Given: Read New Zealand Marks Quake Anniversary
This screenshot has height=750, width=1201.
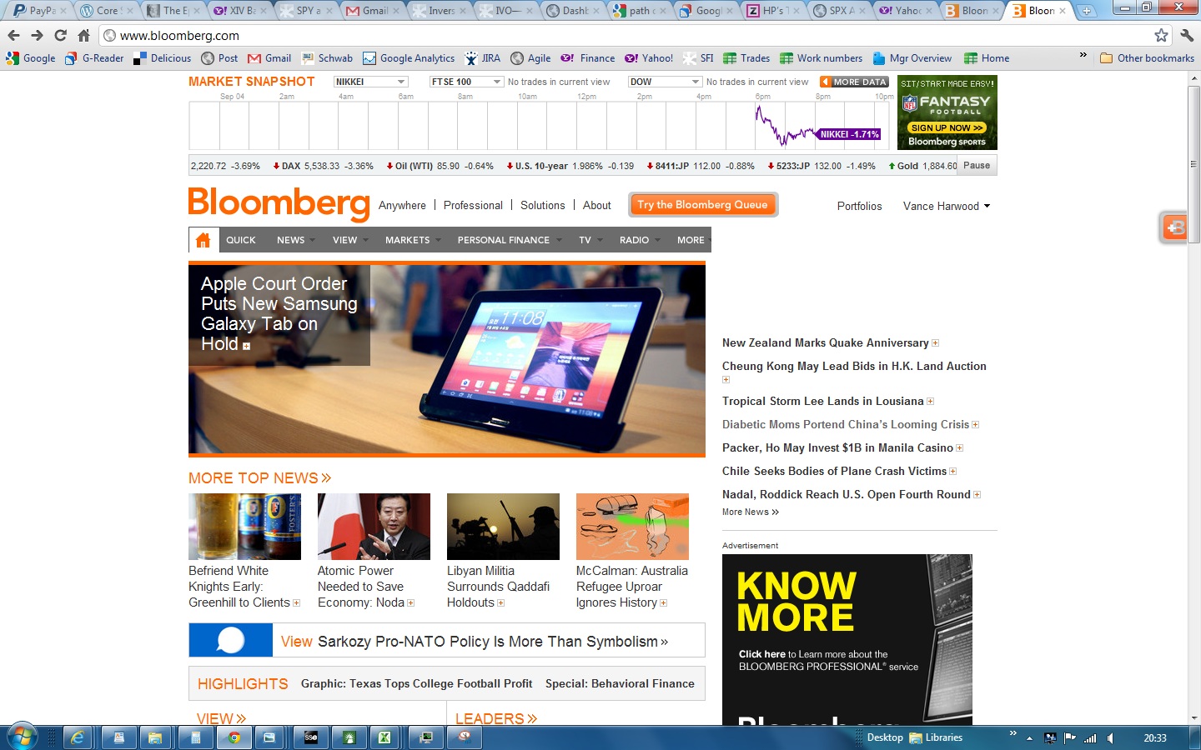Looking at the screenshot, I should 826,342.
